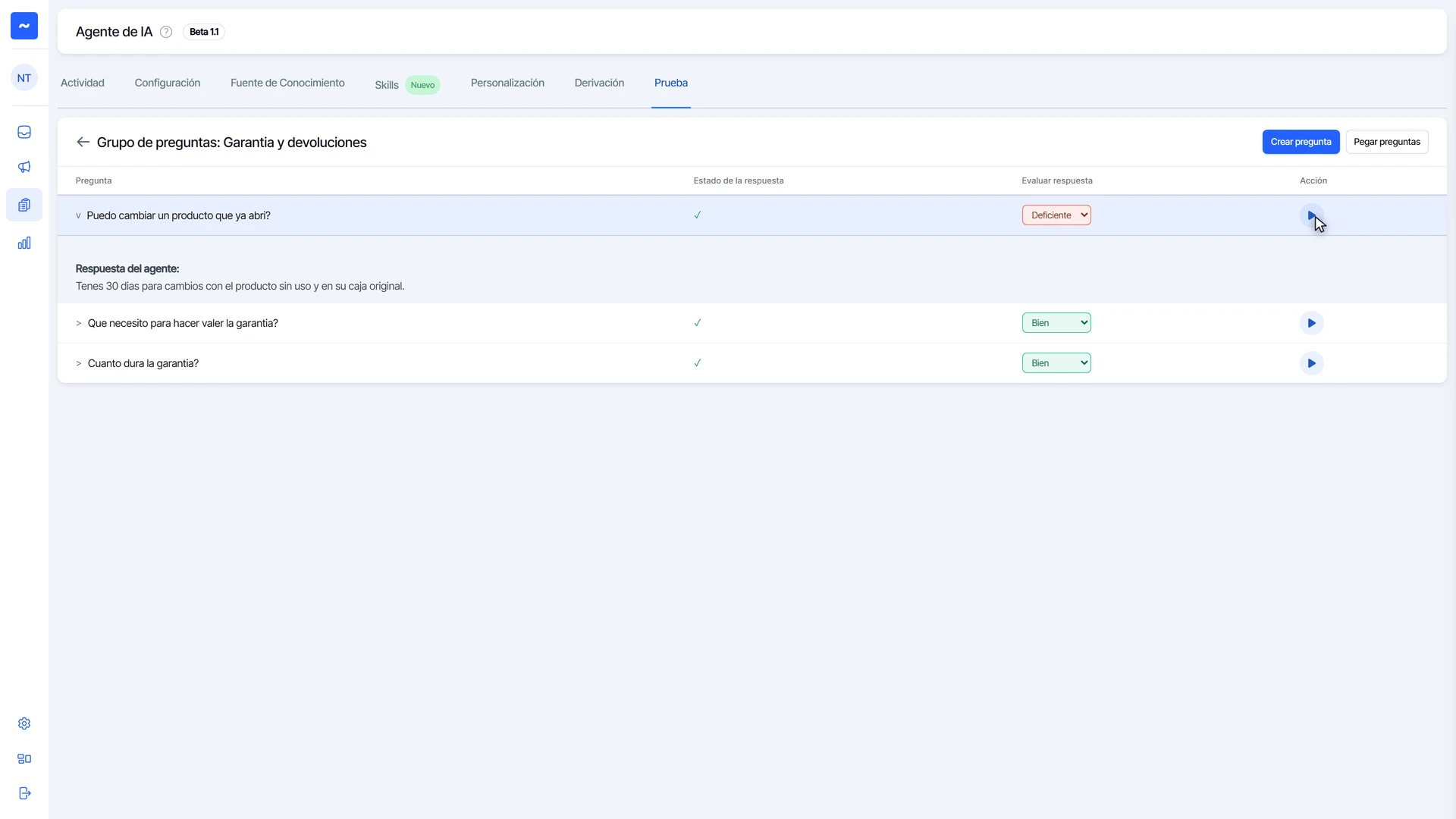Switch to the Actividad tab

coord(83,83)
